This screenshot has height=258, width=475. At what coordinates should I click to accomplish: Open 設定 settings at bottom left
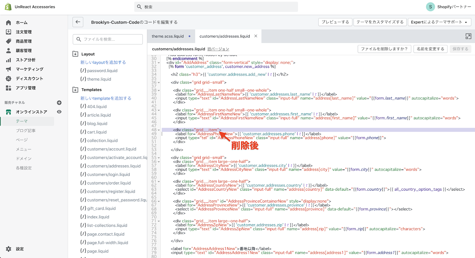20,249
